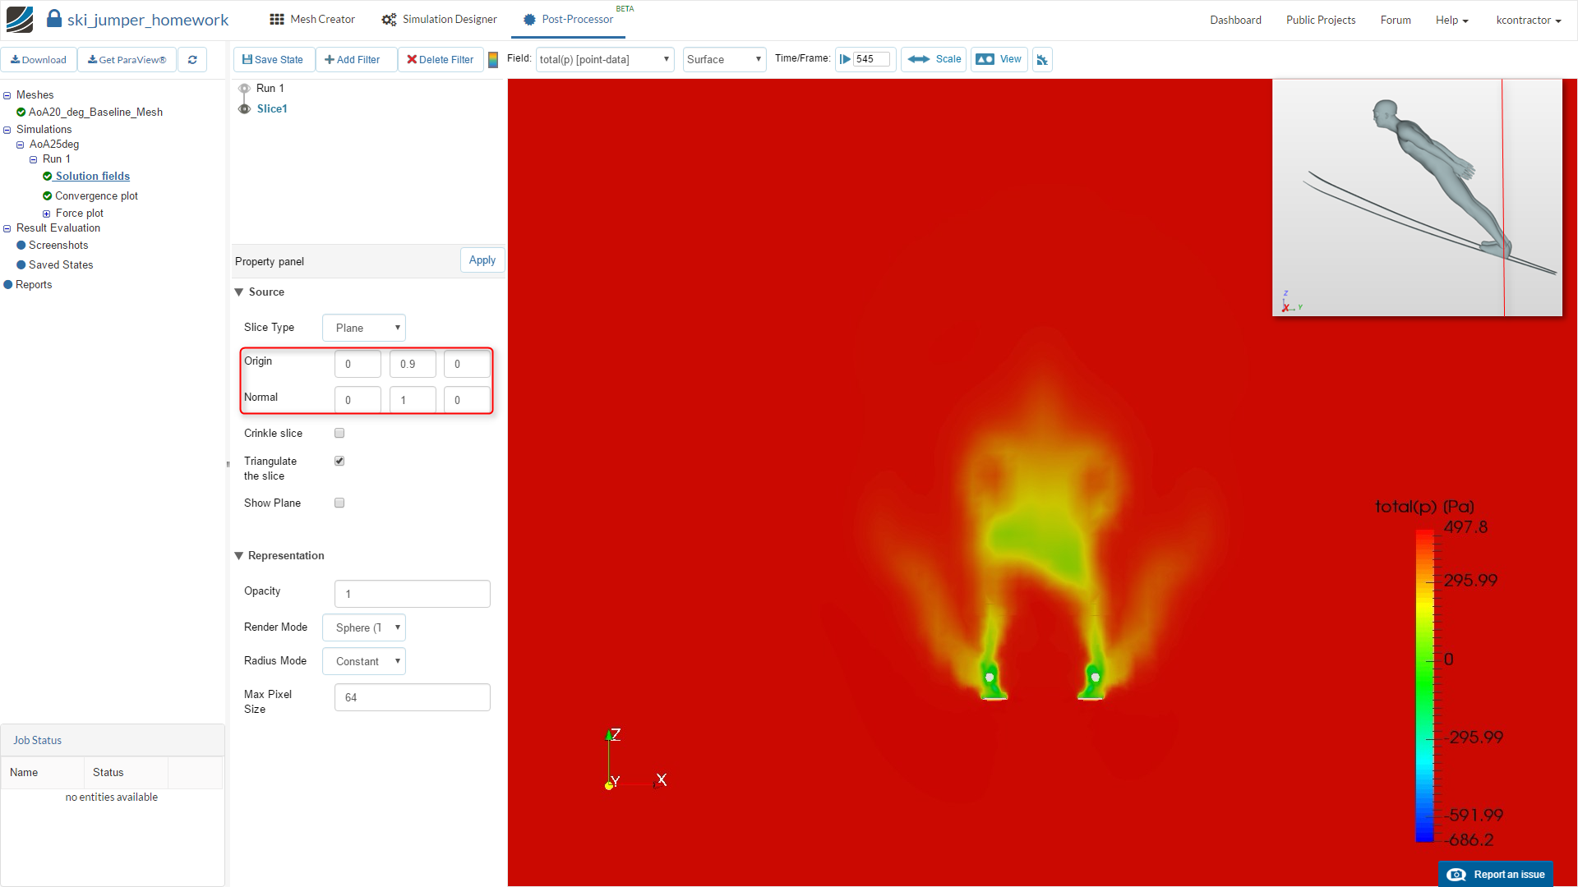Open the Field total(p) dropdown

tap(604, 60)
